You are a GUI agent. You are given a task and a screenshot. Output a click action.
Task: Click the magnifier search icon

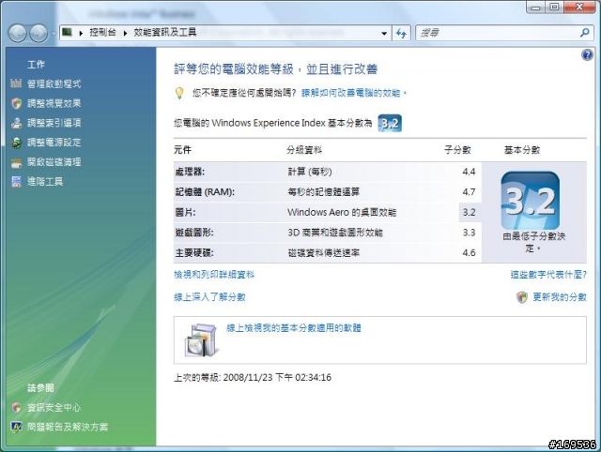click(x=585, y=33)
